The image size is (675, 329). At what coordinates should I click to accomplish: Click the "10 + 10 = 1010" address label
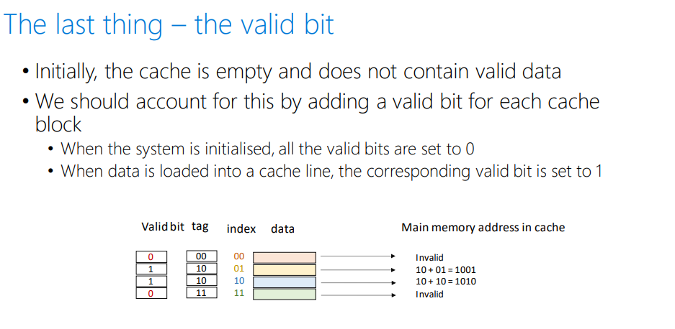click(x=446, y=282)
